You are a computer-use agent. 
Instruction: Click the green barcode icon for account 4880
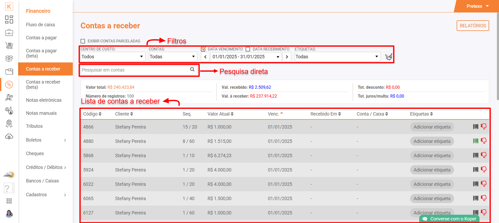point(476,141)
